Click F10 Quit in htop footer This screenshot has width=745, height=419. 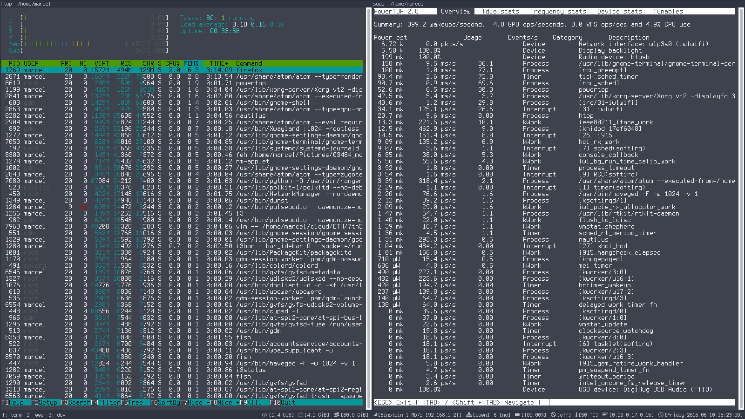pyautogui.click(x=283, y=402)
